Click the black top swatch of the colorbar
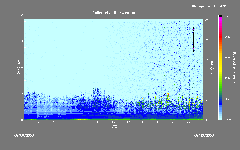The image size is (240, 150). click(220, 16)
